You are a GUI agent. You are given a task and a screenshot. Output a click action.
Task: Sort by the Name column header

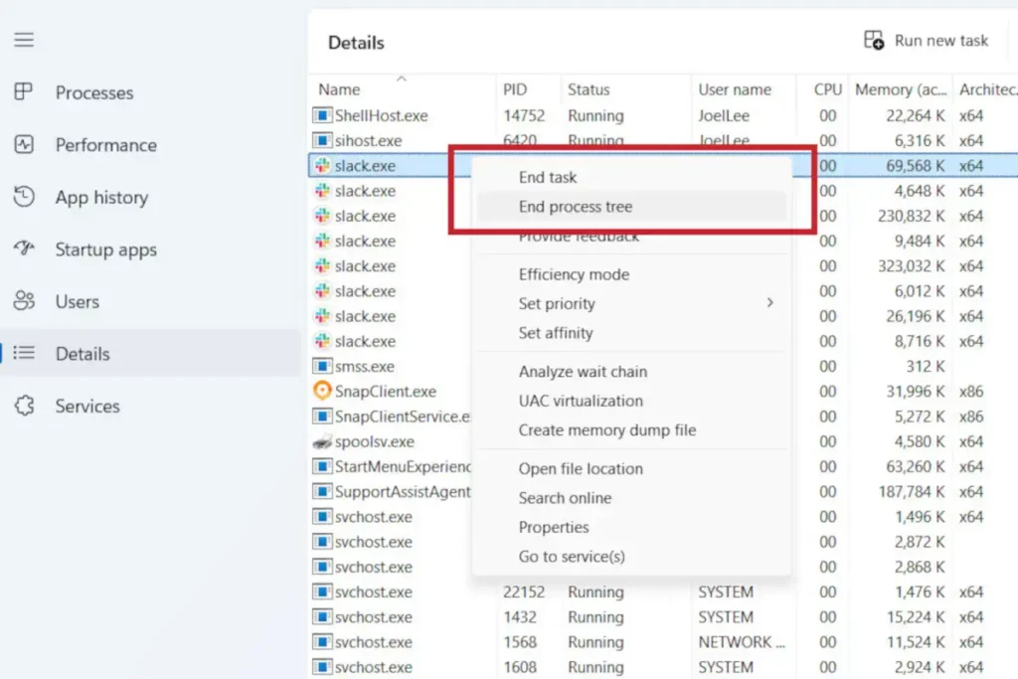402,88
